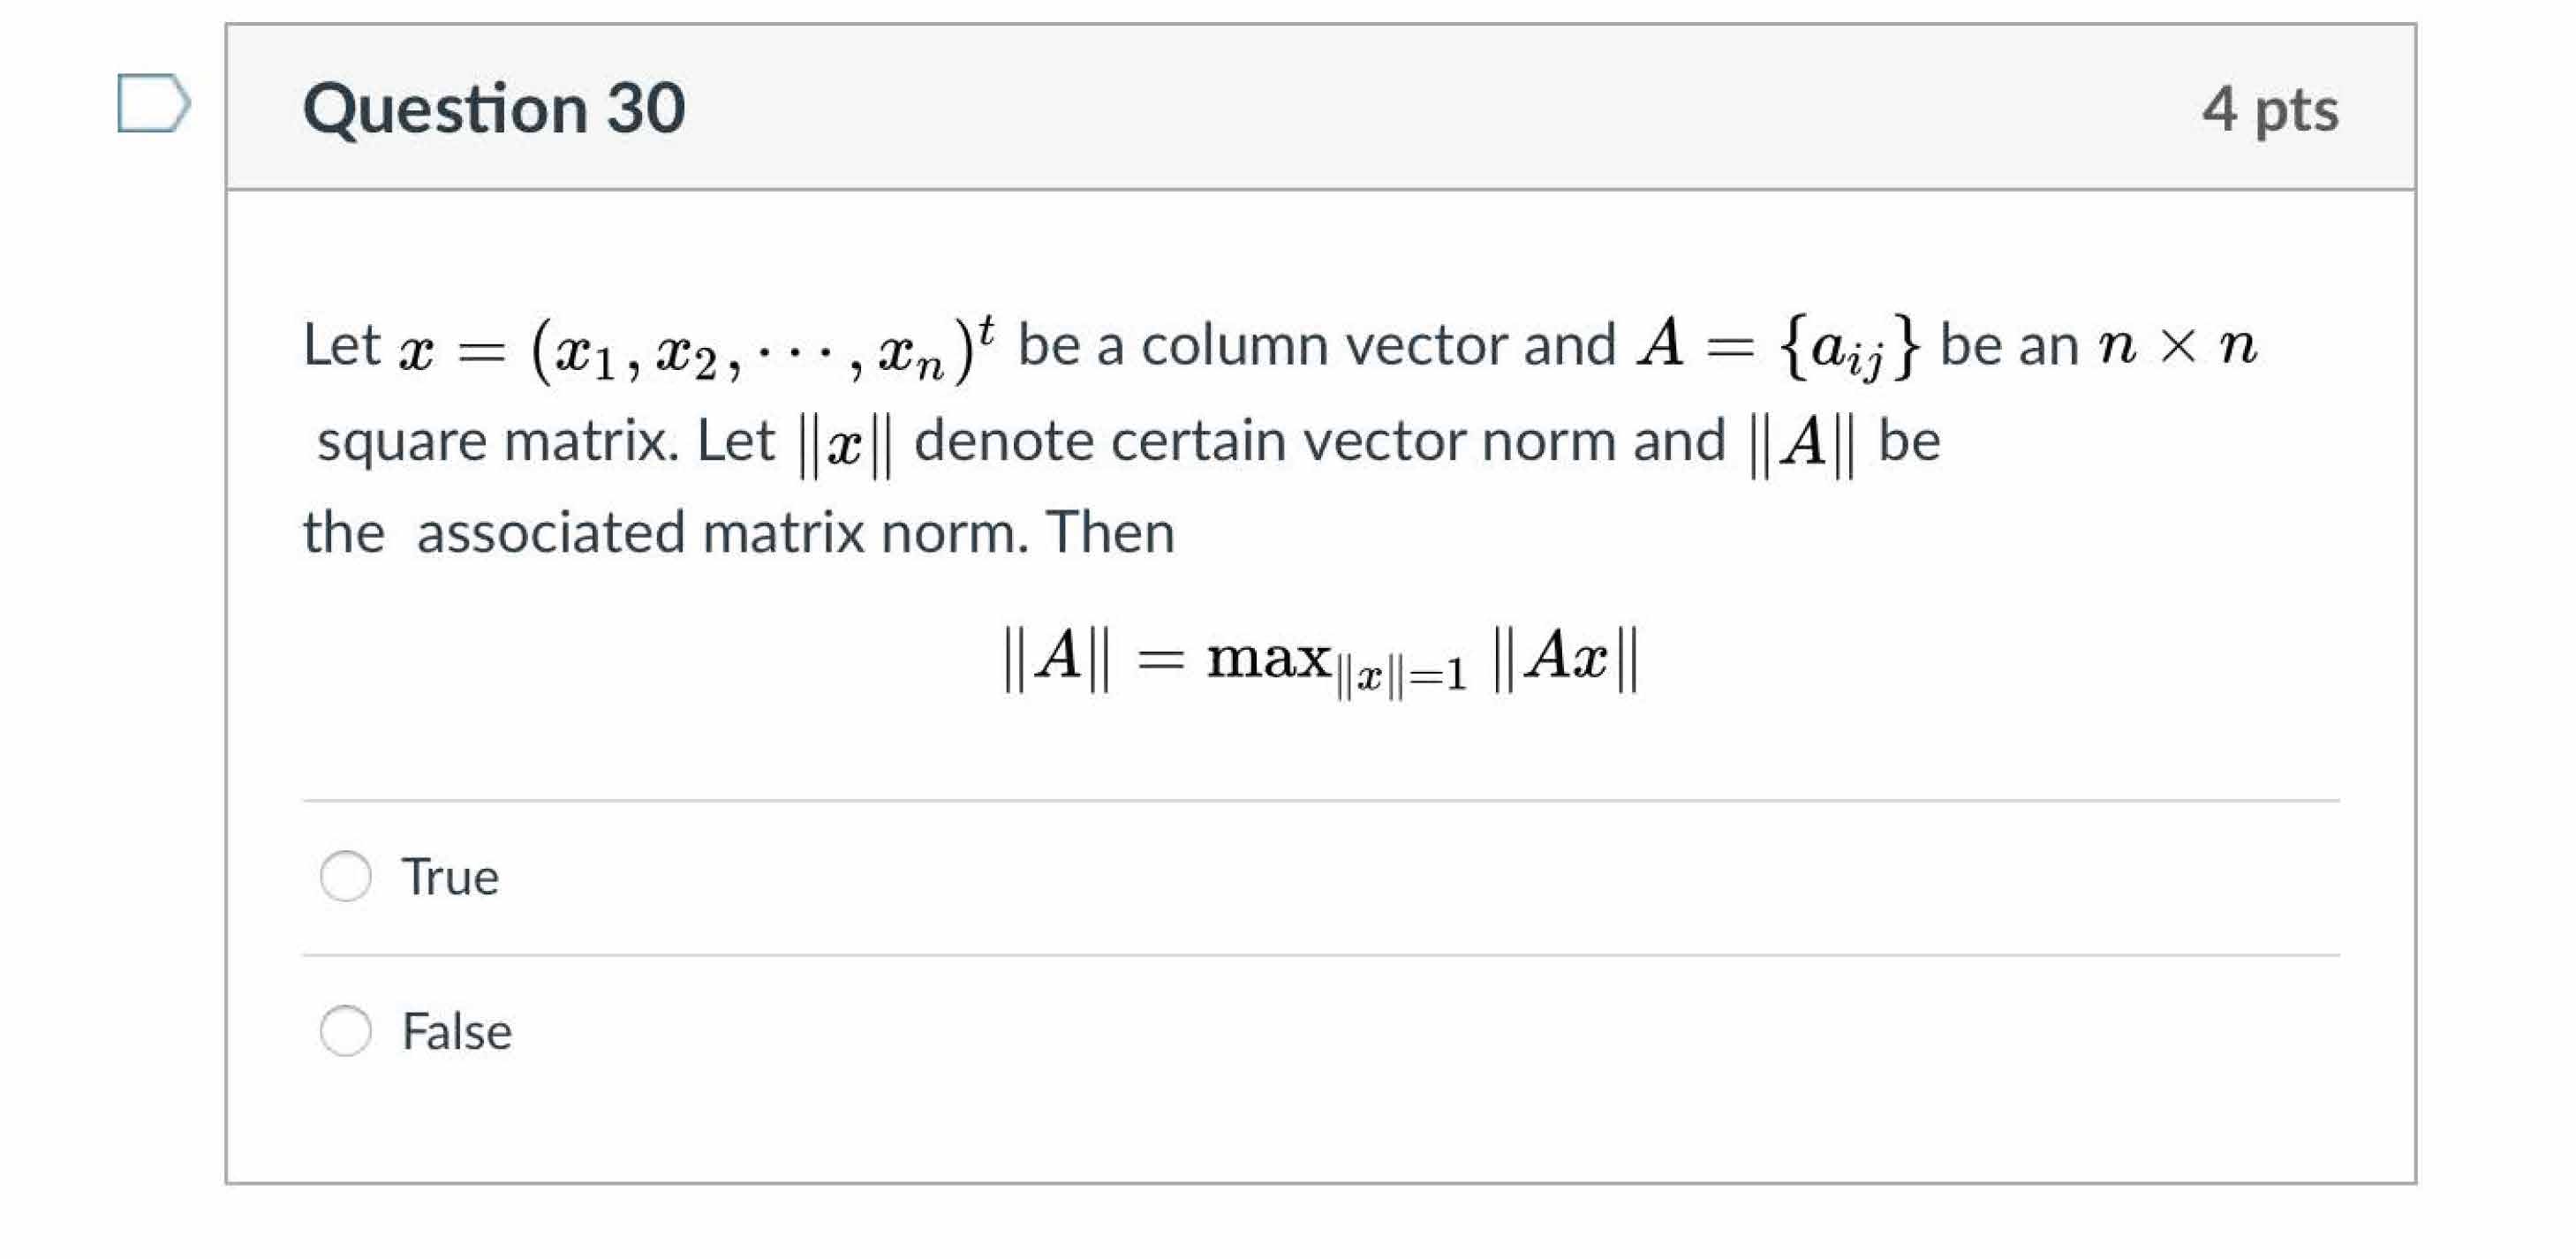Click the word False next to its radio

pos(457,1032)
